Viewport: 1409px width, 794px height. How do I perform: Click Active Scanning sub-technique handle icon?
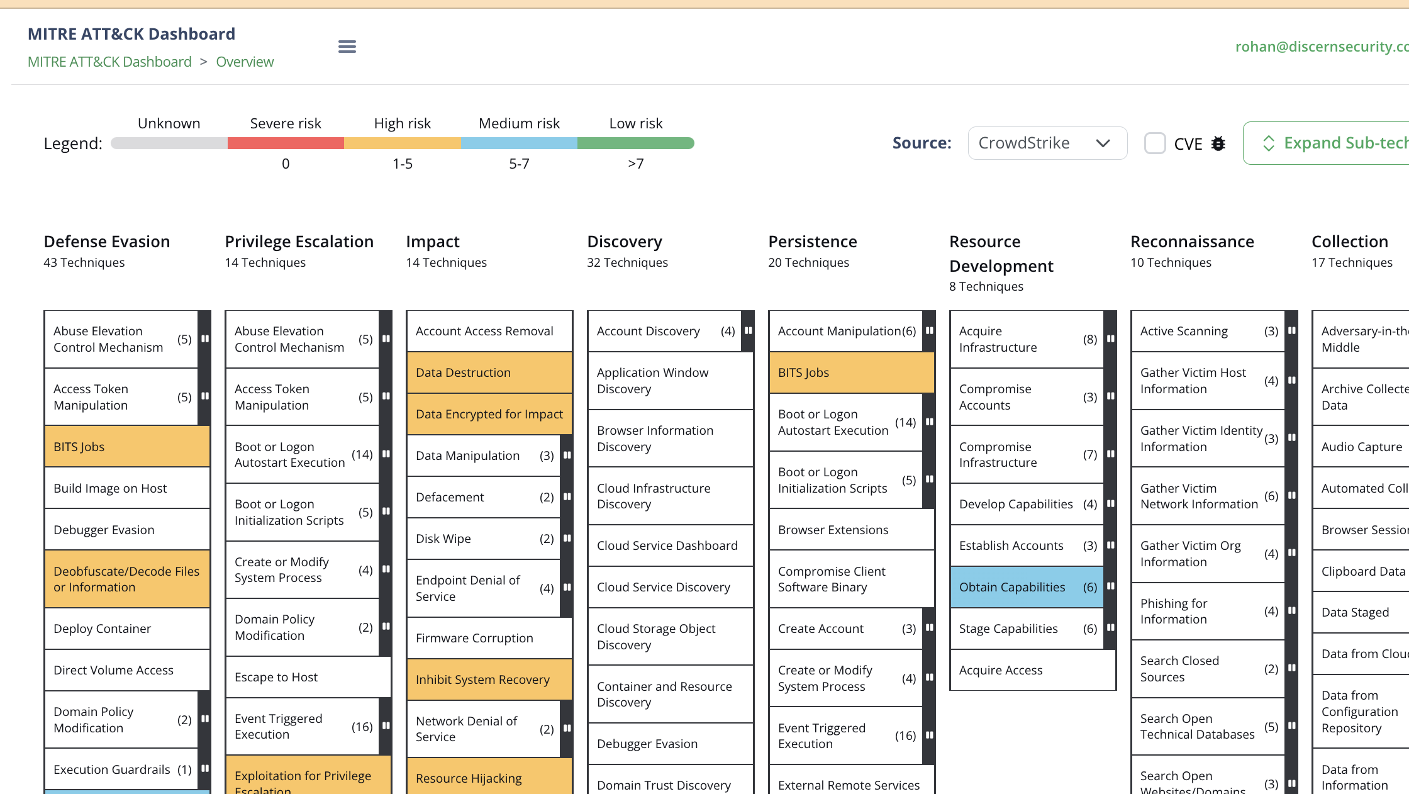[1291, 331]
